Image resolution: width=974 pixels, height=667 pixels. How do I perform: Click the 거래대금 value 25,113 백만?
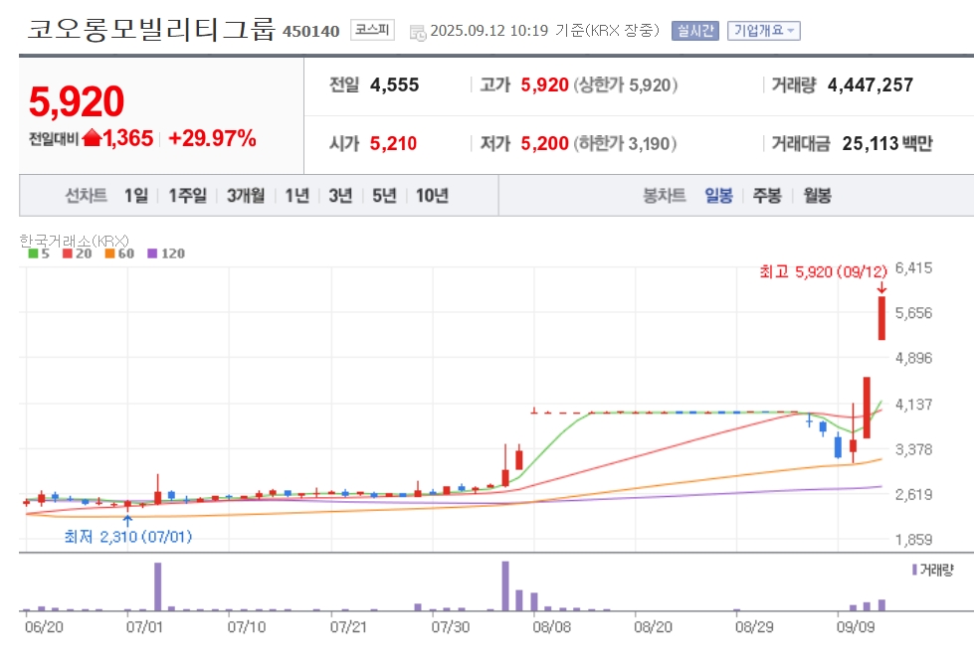[x=887, y=143]
